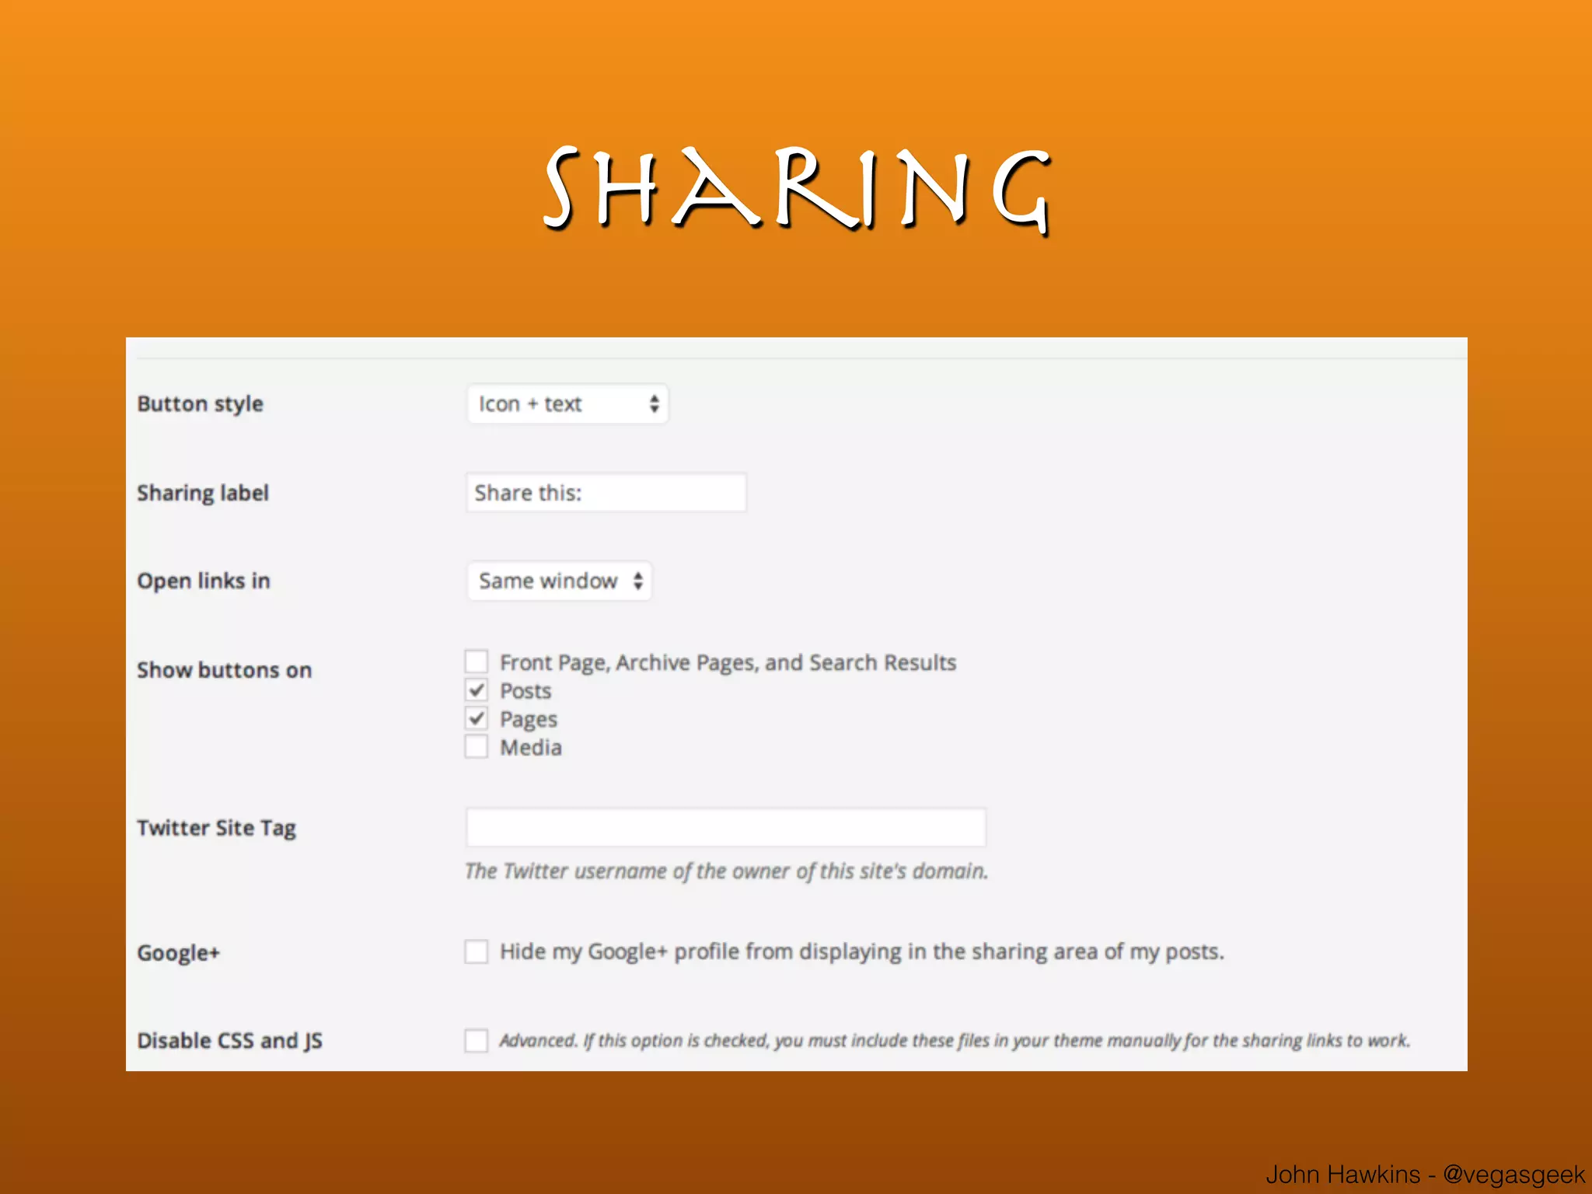Click the 'Open links in' label
This screenshot has width=1592, height=1194.
click(x=204, y=581)
